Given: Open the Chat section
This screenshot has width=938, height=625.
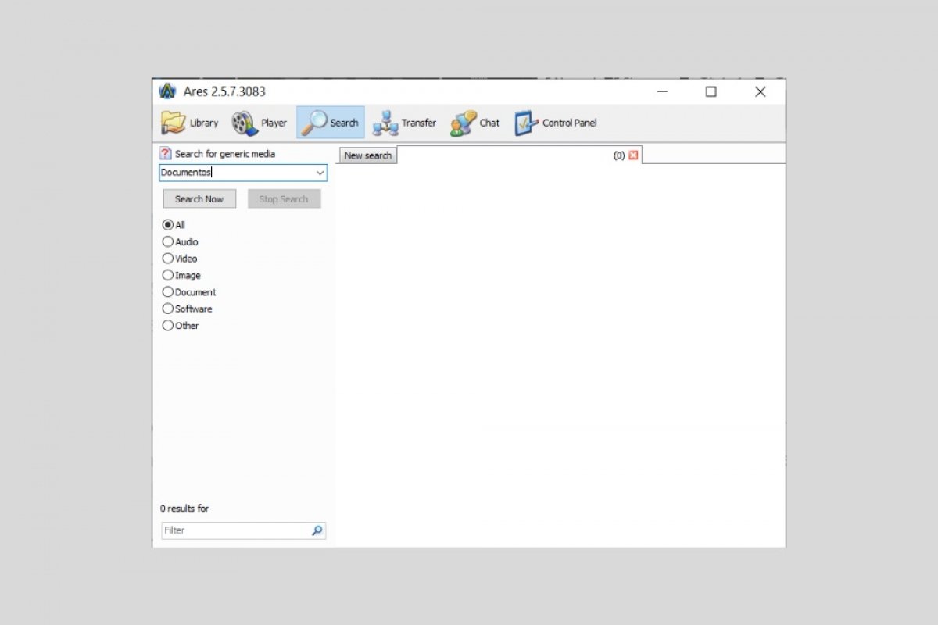Looking at the screenshot, I should pos(475,123).
